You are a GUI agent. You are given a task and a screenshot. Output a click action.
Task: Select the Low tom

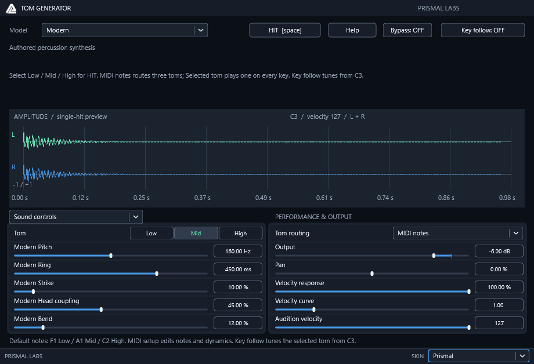tap(151, 234)
